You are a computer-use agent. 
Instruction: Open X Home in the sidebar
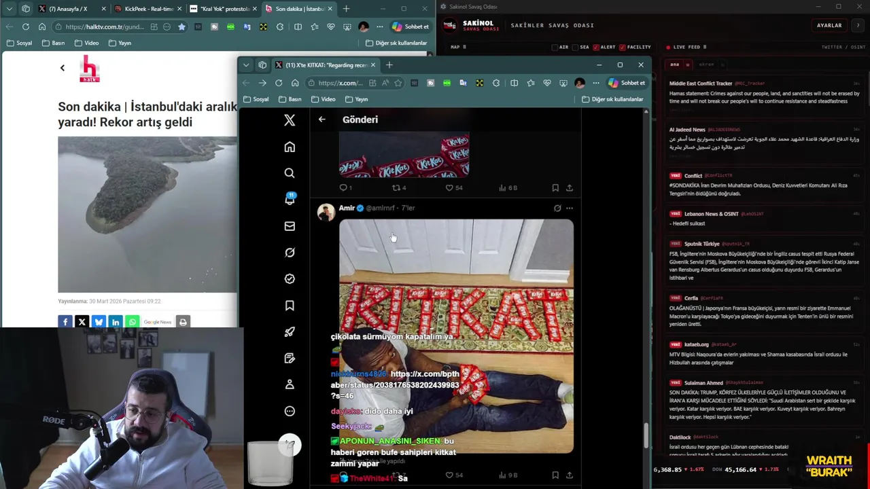point(290,147)
